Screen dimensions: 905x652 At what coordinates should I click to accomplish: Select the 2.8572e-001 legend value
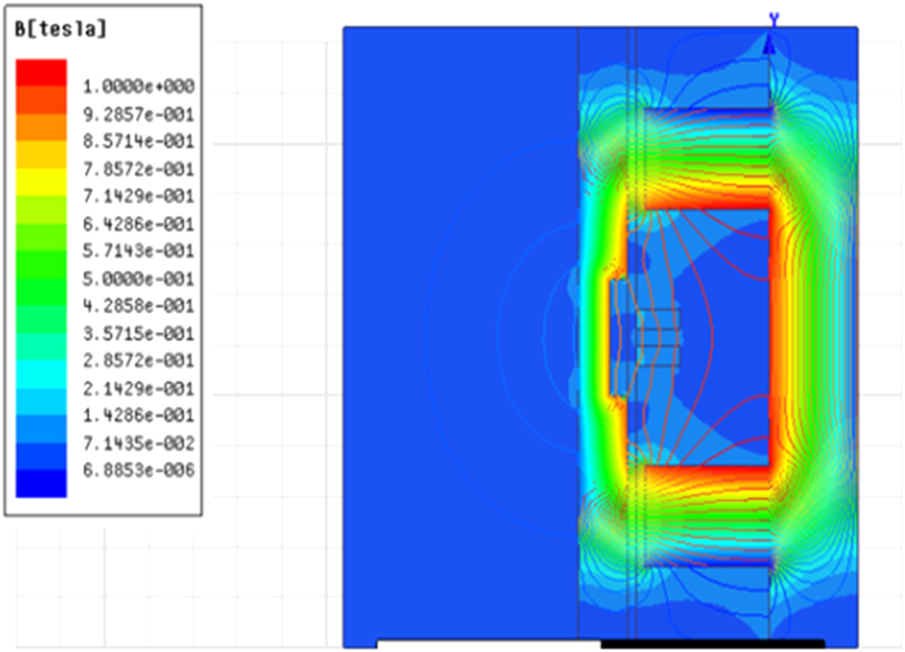[138, 361]
